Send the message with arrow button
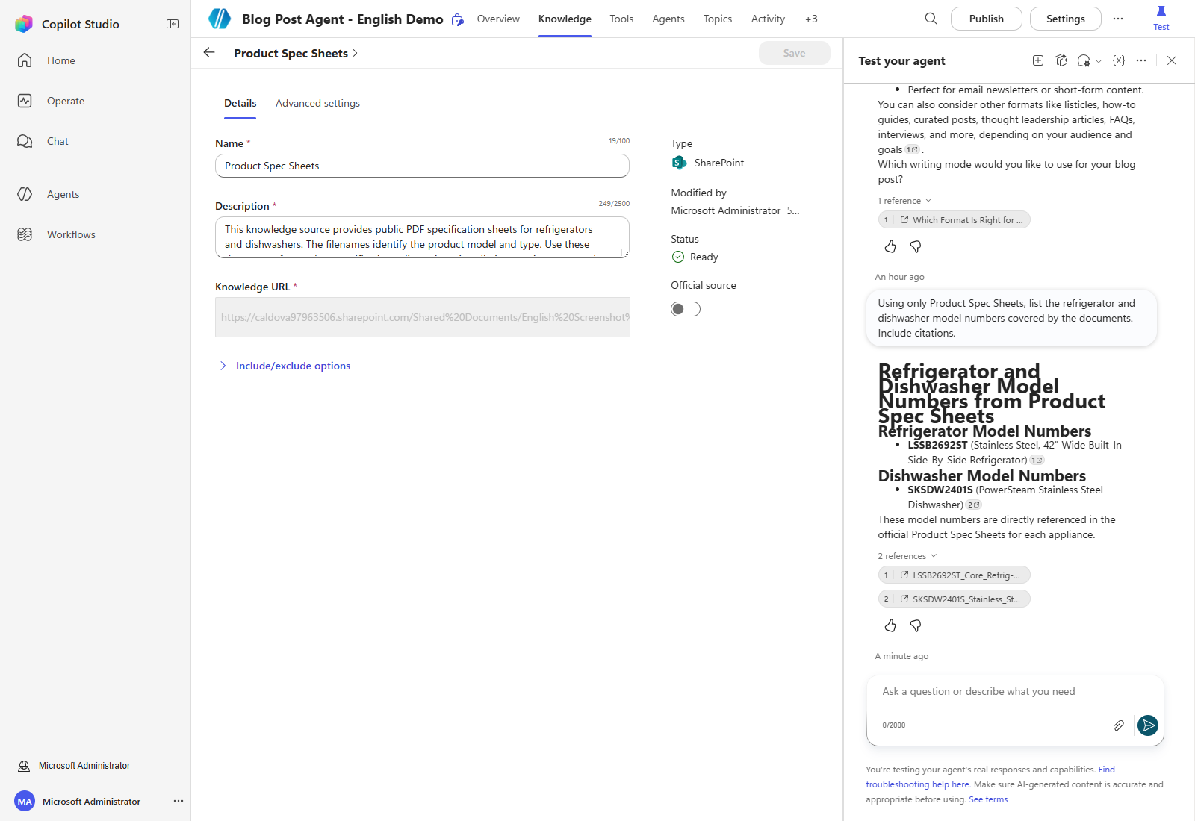 (1148, 725)
